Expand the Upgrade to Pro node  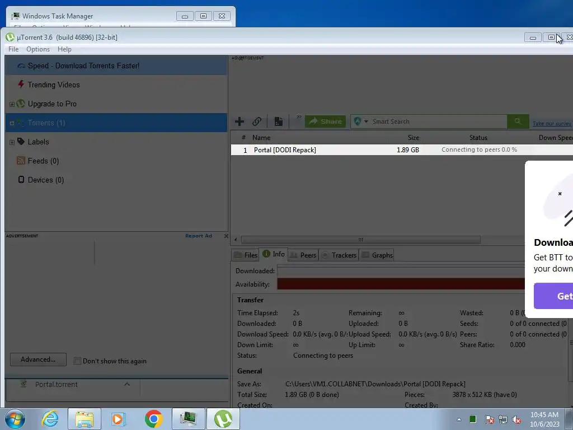[x=12, y=104]
